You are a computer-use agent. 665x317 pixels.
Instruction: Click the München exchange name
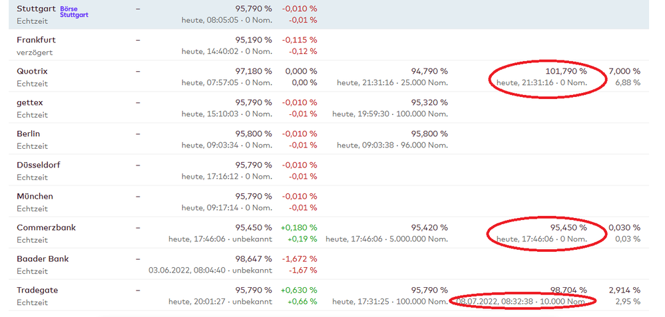pos(35,196)
